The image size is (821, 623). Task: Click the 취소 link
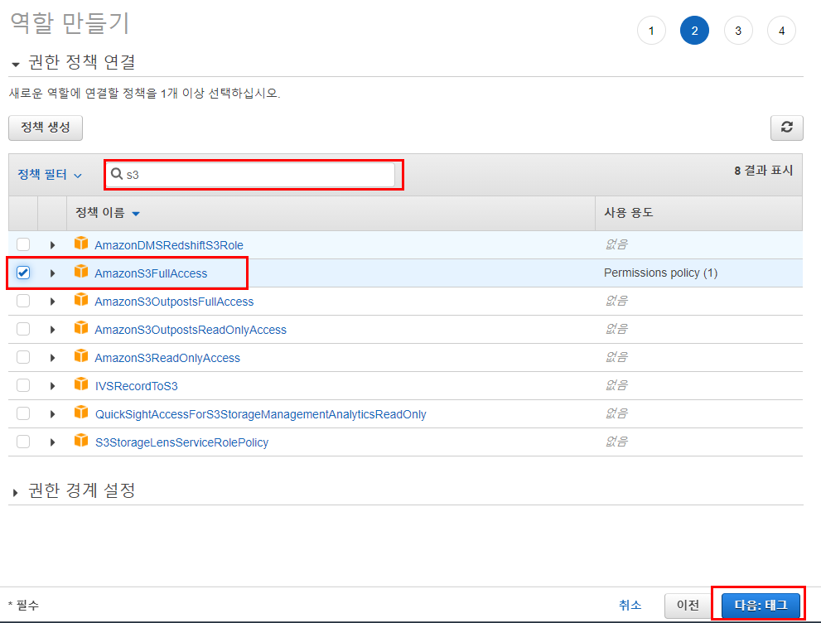630,606
